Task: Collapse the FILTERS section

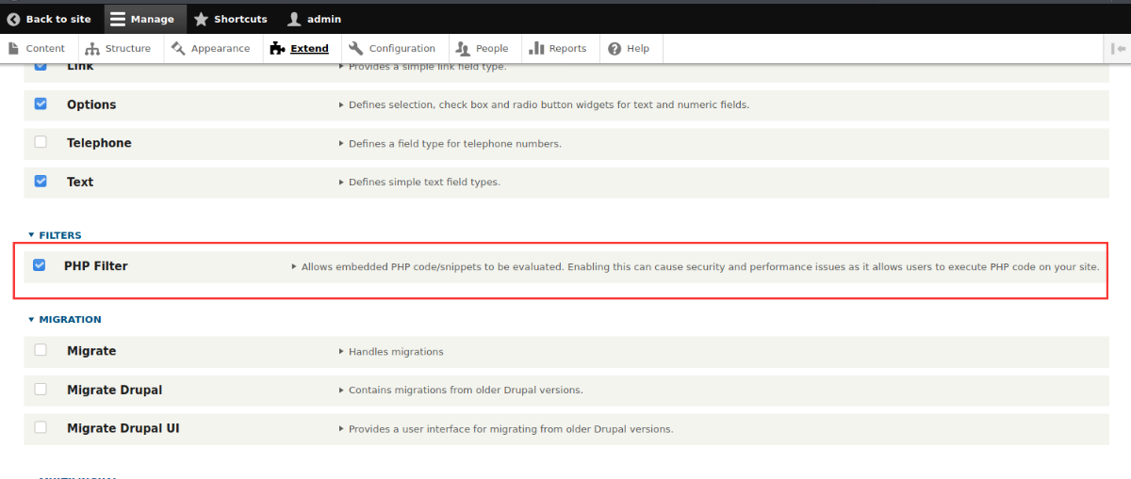Action: point(55,235)
